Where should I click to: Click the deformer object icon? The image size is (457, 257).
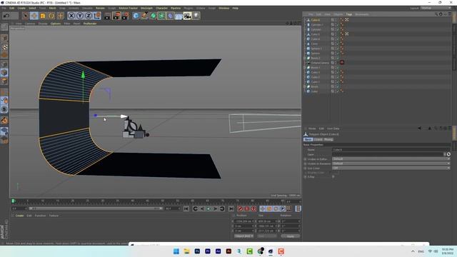[170, 16]
